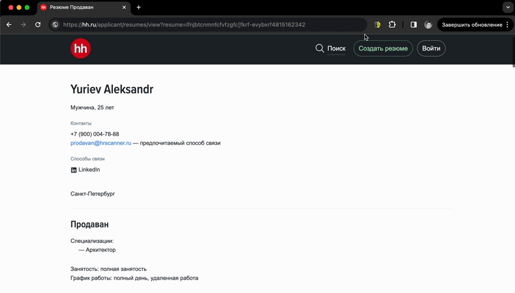
Task: Open a new tab with plus button
Action: (x=139, y=7)
